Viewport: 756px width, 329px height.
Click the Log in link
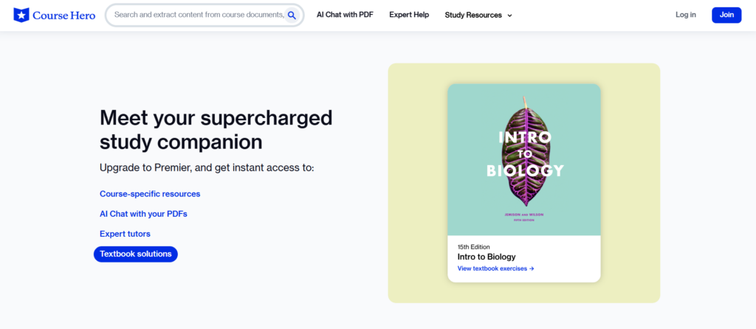pos(685,15)
